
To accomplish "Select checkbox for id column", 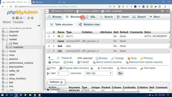I will (49, 36).
